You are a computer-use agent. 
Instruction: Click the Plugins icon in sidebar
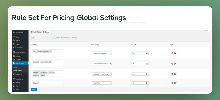pyautogui.click(x=14, y=83)
